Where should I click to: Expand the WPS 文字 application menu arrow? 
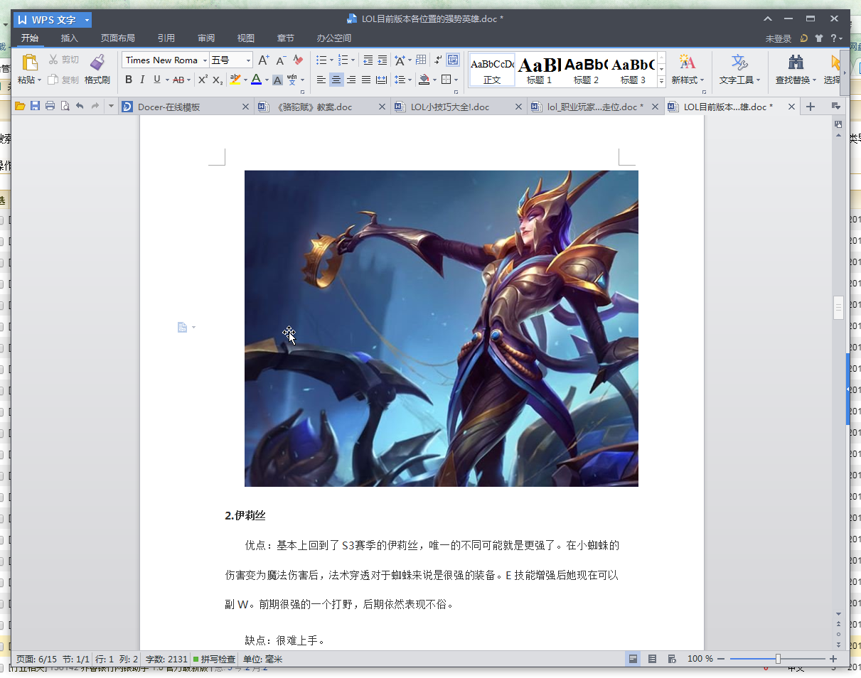point(86,20)
